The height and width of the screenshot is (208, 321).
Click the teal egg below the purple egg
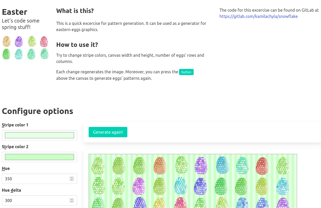[x=19, y=54]
